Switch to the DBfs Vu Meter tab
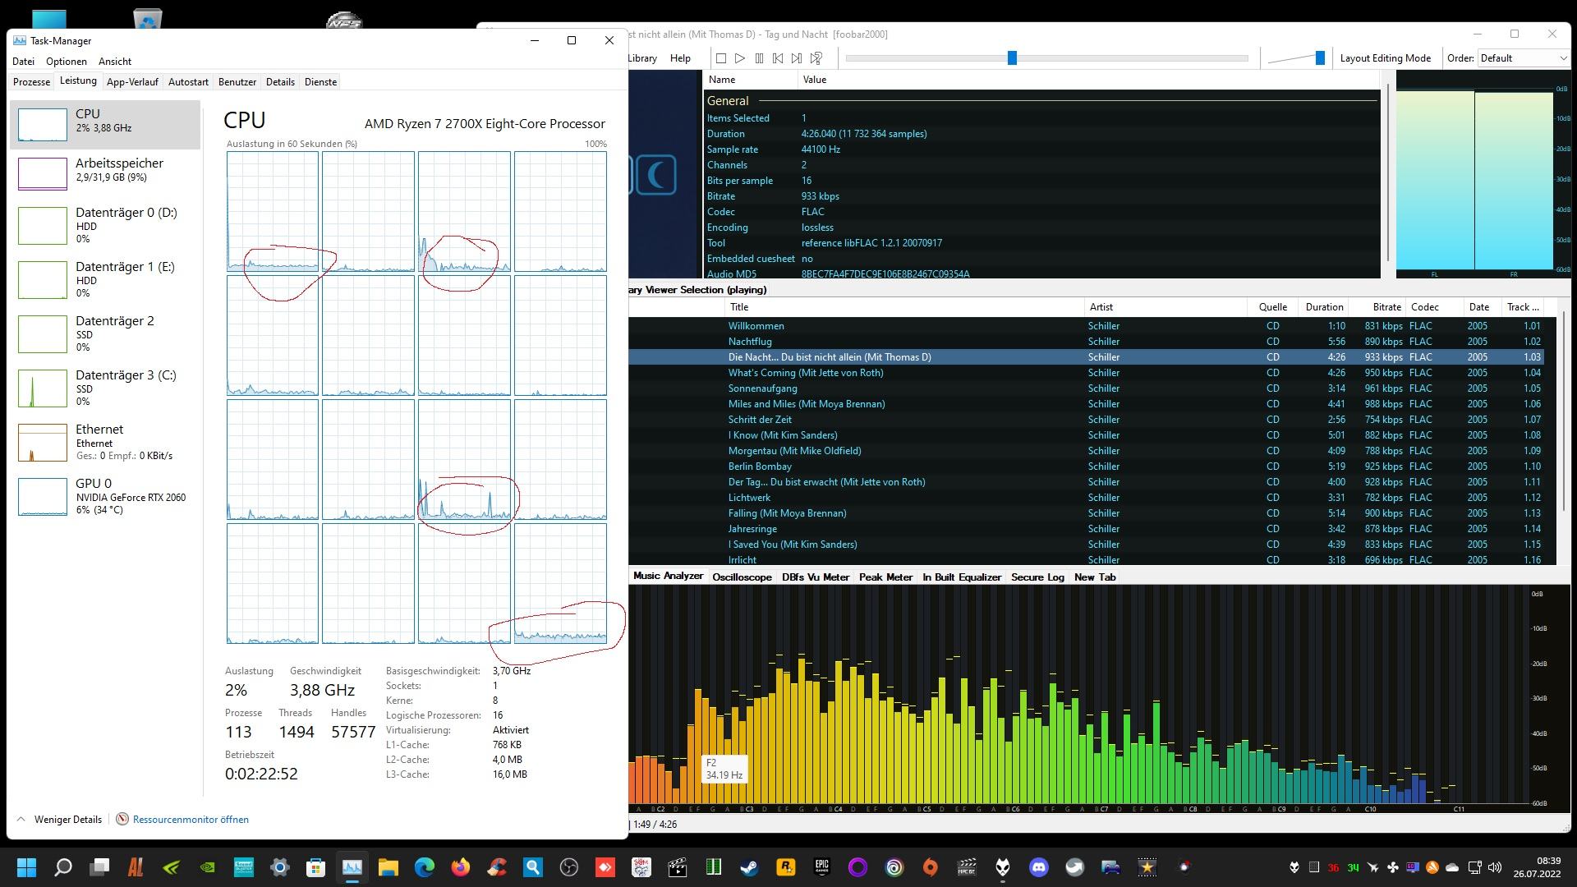Screen dimensions: 1577x887 pos(816,577)
